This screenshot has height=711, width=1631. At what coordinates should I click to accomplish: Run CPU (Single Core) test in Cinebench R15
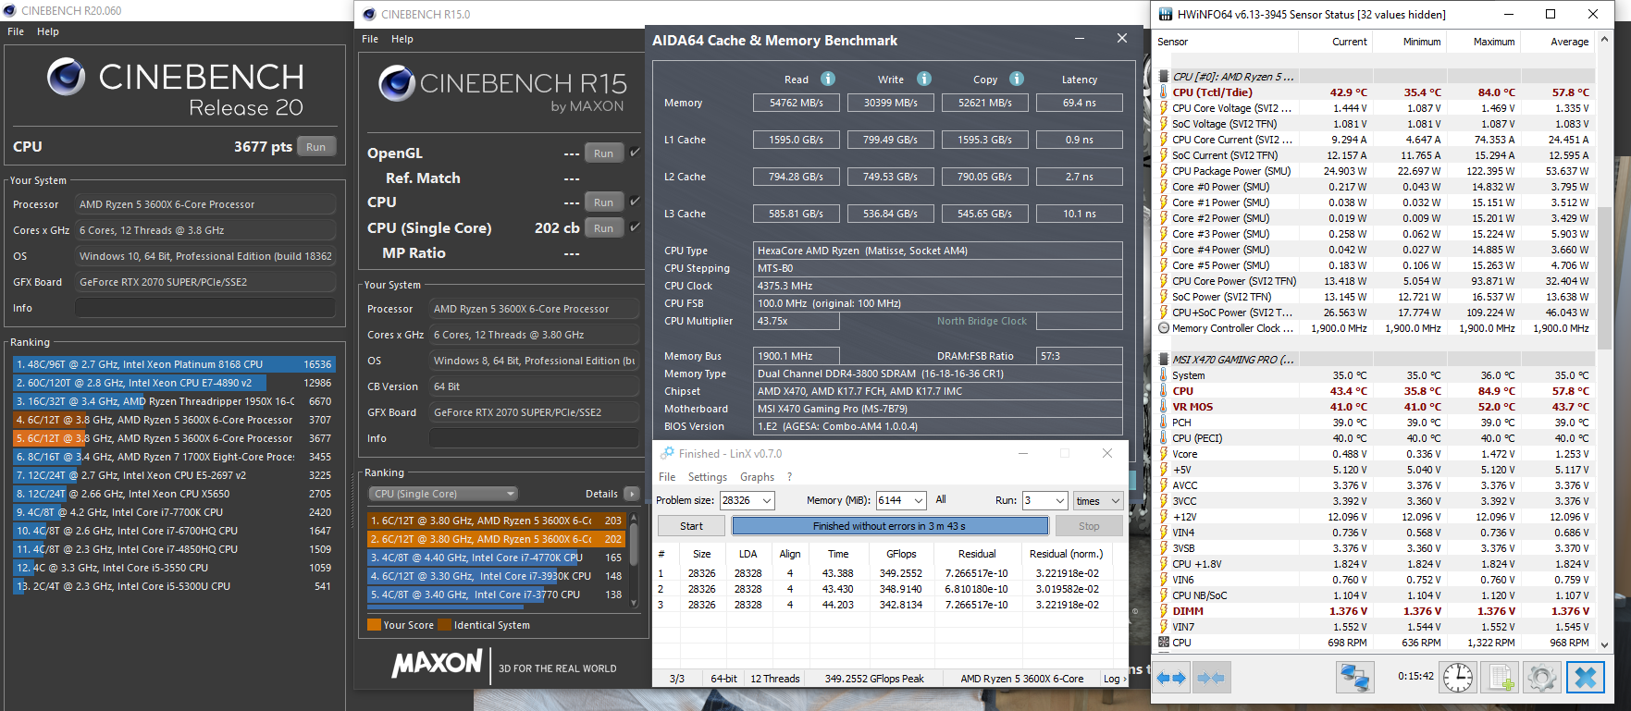point(604,228)
